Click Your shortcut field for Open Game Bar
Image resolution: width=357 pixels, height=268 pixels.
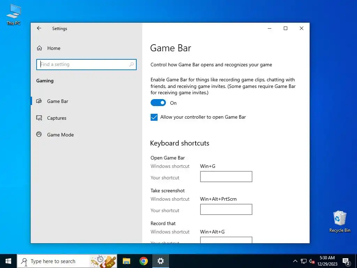tap(226, 177)
